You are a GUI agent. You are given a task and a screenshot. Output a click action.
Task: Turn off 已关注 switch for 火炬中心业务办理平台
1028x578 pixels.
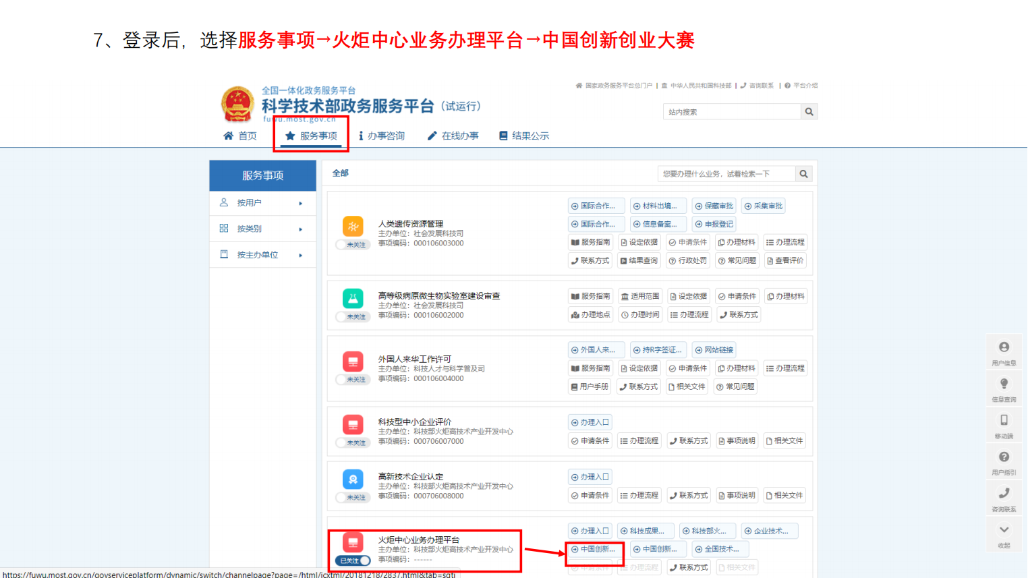click(353, 560)
